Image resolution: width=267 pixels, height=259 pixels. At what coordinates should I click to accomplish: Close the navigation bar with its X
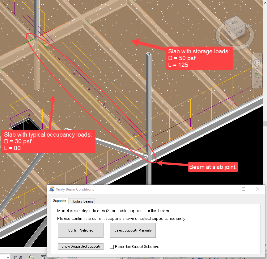(x=261, y=55)
